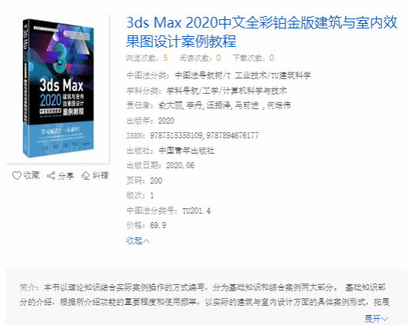
Task: Click the chevron beside 展开
Action: tap(385, 319)
